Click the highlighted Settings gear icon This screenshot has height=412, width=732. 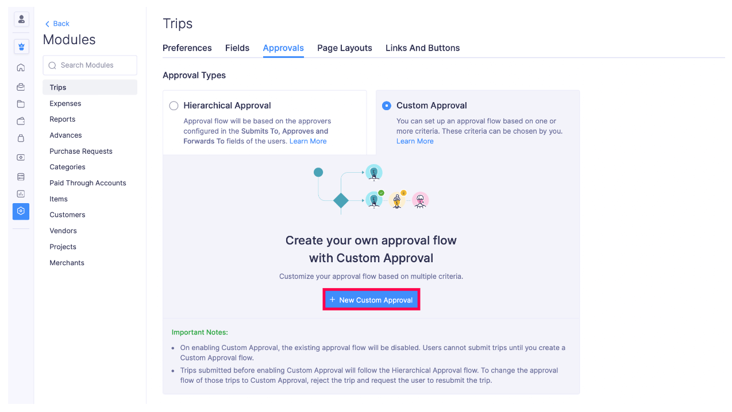pos(21,211)
